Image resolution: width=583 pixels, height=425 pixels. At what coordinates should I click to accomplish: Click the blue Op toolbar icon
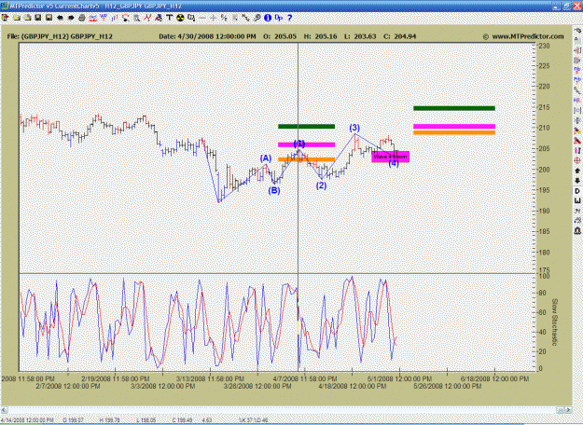click(x=279, y=18)
